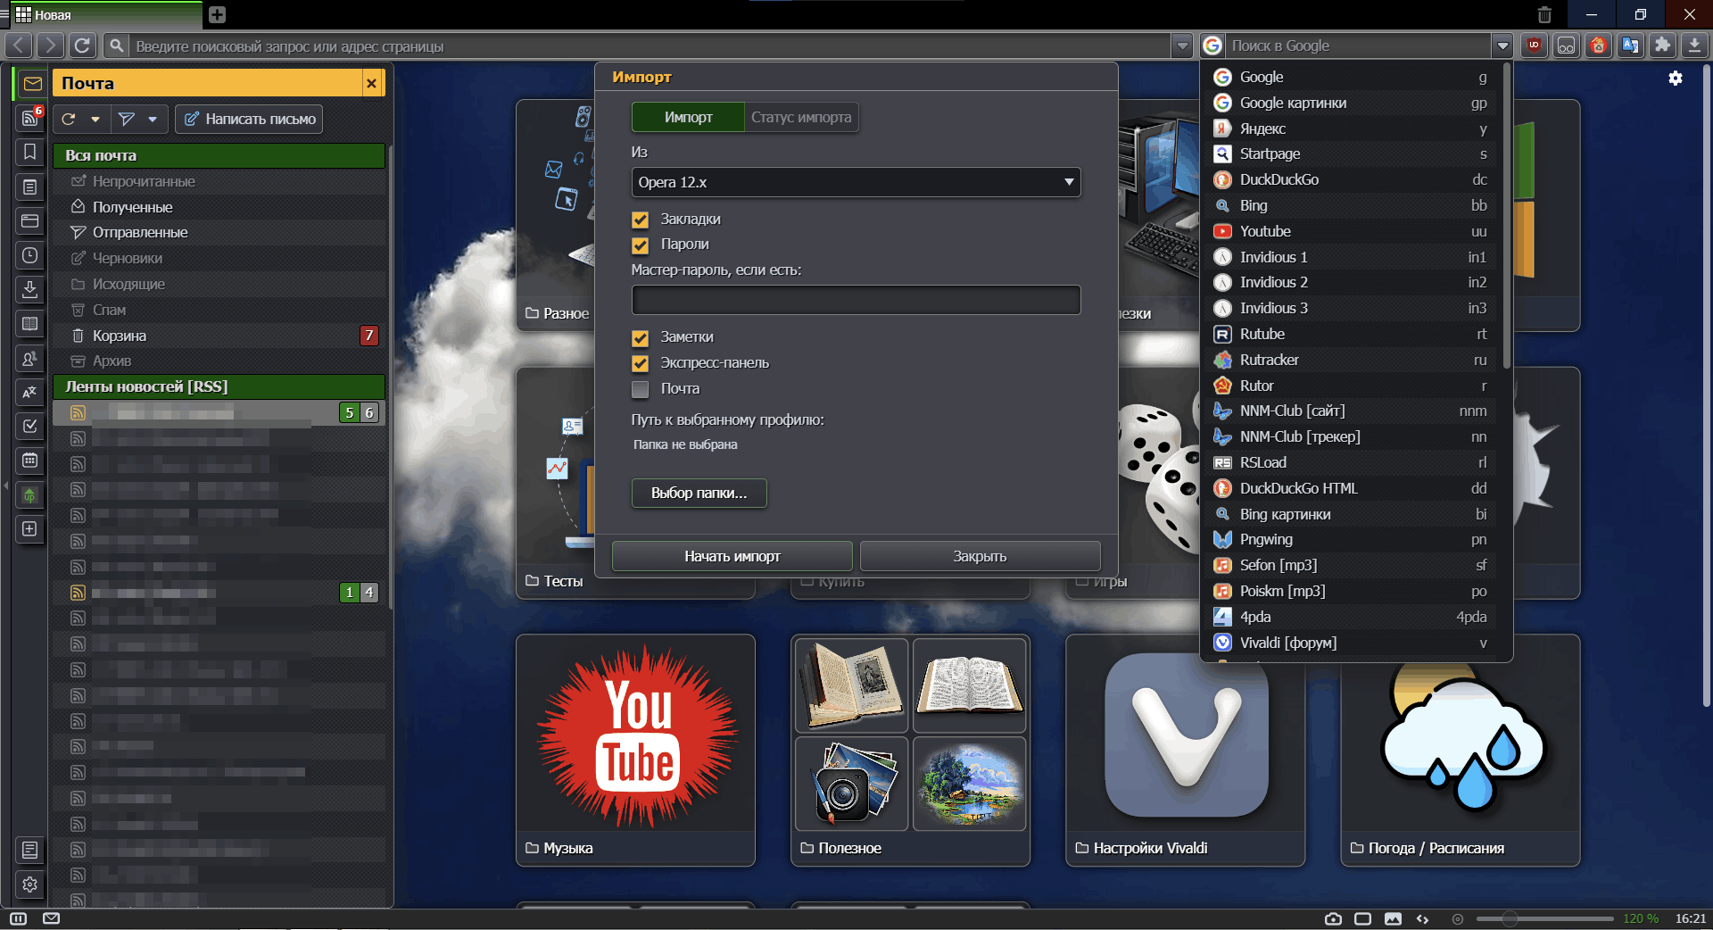
Task: Switch to the Статус импорта tab
Action: point(801,117)
